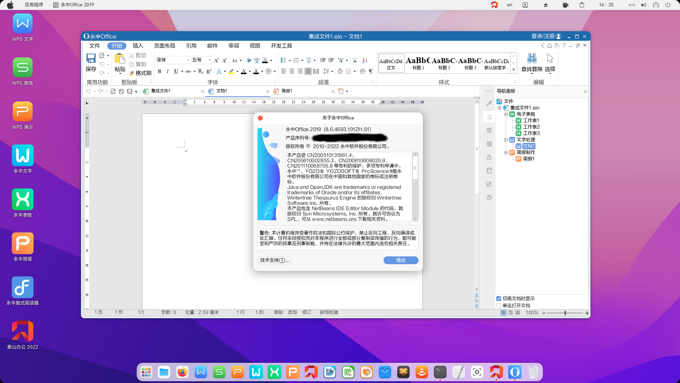Screen dimensions: 680x383
Task: Click the Save (保存) icon in ribbon
Action: (91, 59)
